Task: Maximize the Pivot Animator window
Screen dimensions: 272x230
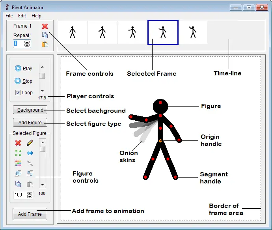Action: (249, 7)
